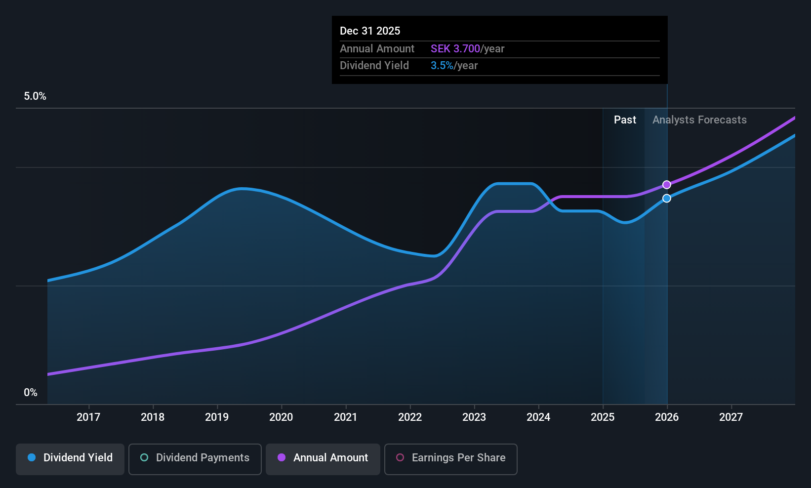This screenshot has height=488, width=811.
Task: Click the SEK 3.700 annual amount value
Action: pyautogui.click(x=455, y=49)
